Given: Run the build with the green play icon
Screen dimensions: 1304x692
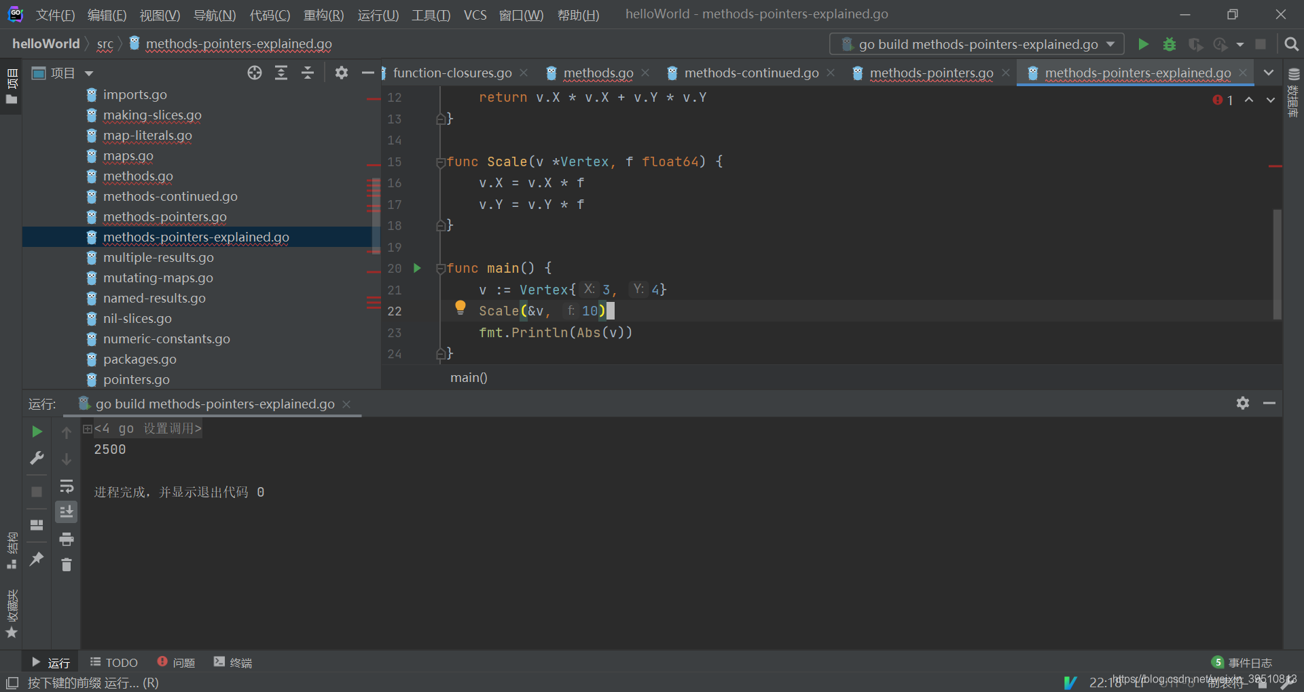Looking at the screenshot, I should (1143, 44).
